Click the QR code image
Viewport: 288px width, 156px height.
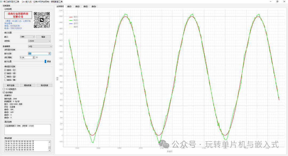click(x=42, y=20)
